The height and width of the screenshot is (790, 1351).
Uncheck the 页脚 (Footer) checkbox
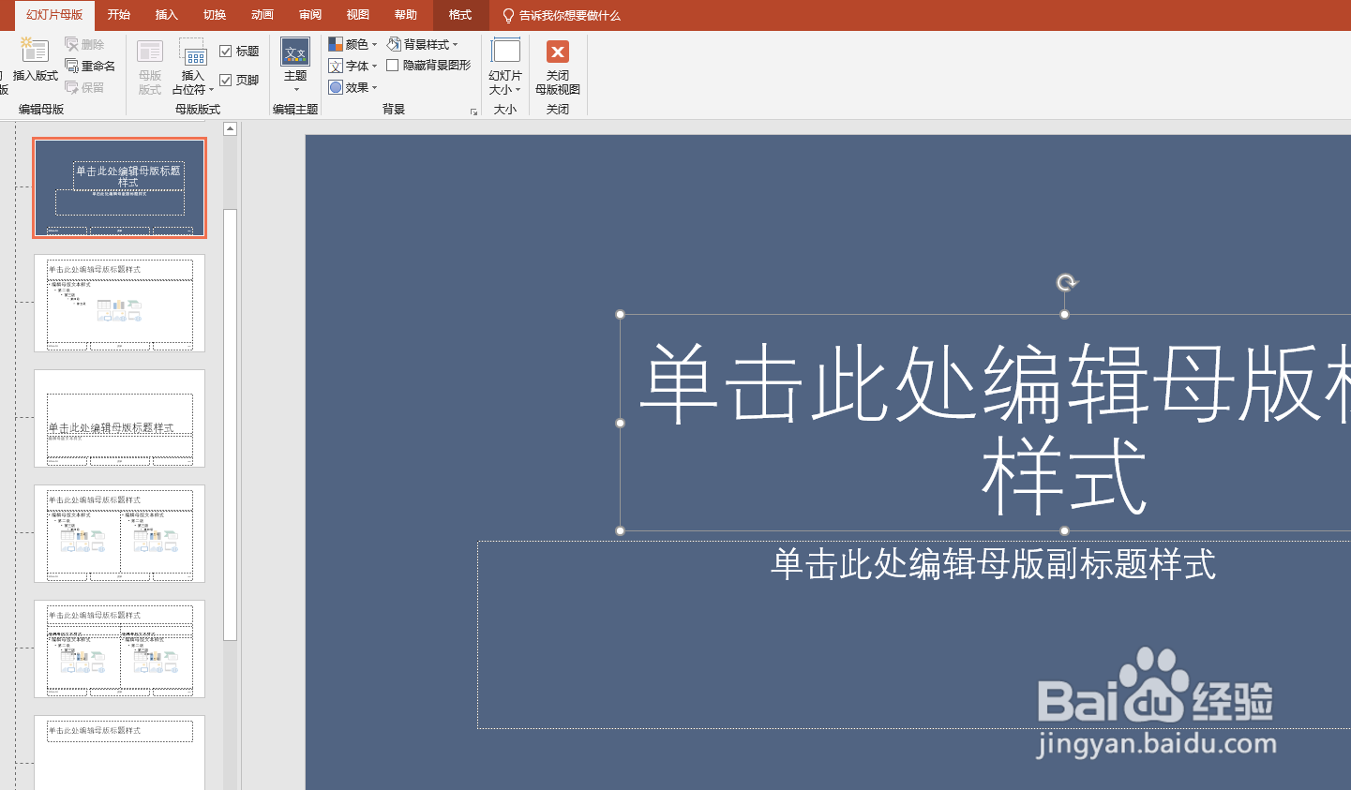click(225, 80)
